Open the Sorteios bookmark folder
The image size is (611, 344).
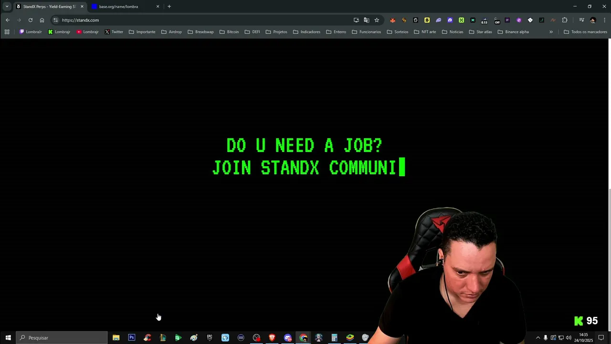pyautogui.click(x=397, y=32)
